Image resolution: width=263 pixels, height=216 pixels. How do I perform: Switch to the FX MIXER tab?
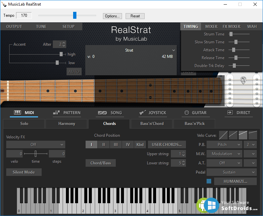tap(232, 27)
